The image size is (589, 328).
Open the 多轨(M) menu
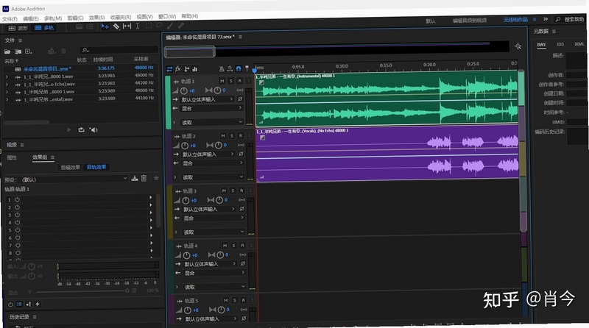point(53,18)
